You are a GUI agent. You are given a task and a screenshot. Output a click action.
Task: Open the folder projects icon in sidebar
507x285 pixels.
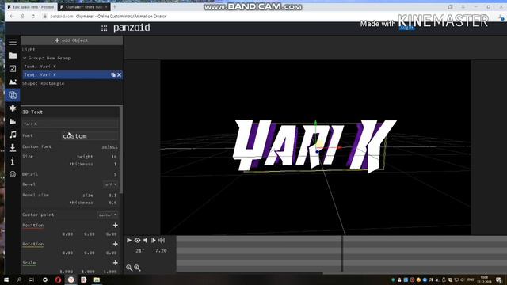[x=13, y=55]
